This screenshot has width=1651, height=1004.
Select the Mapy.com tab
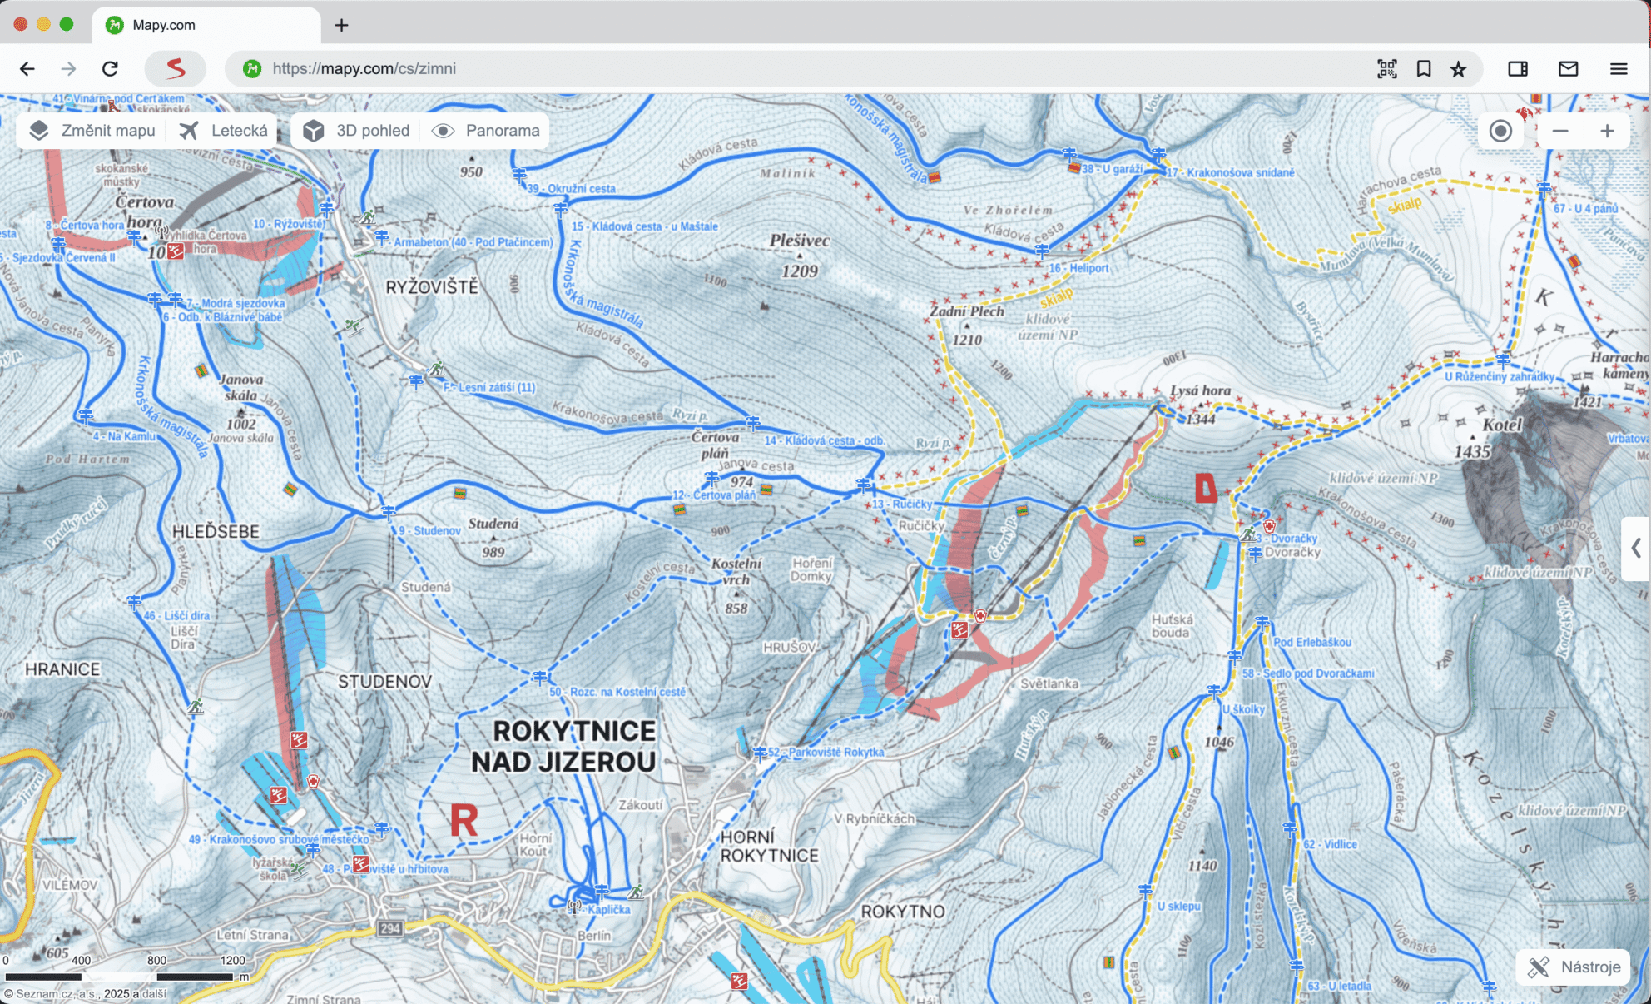coord(164,25)
